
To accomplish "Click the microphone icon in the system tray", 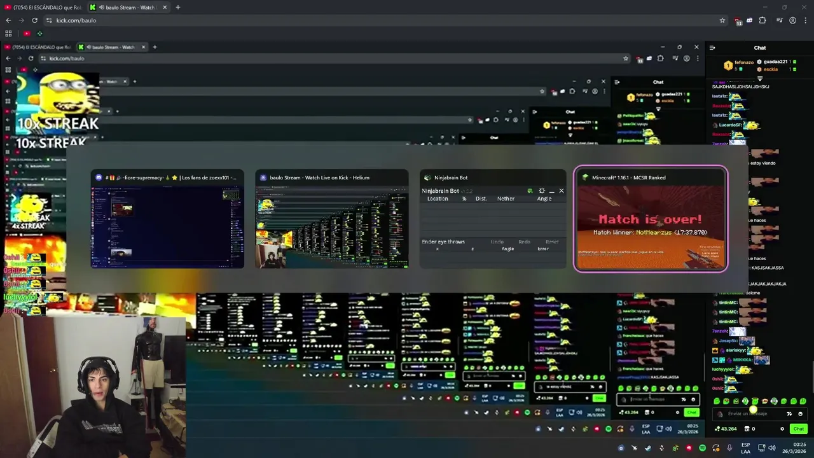I will point(729,448).
